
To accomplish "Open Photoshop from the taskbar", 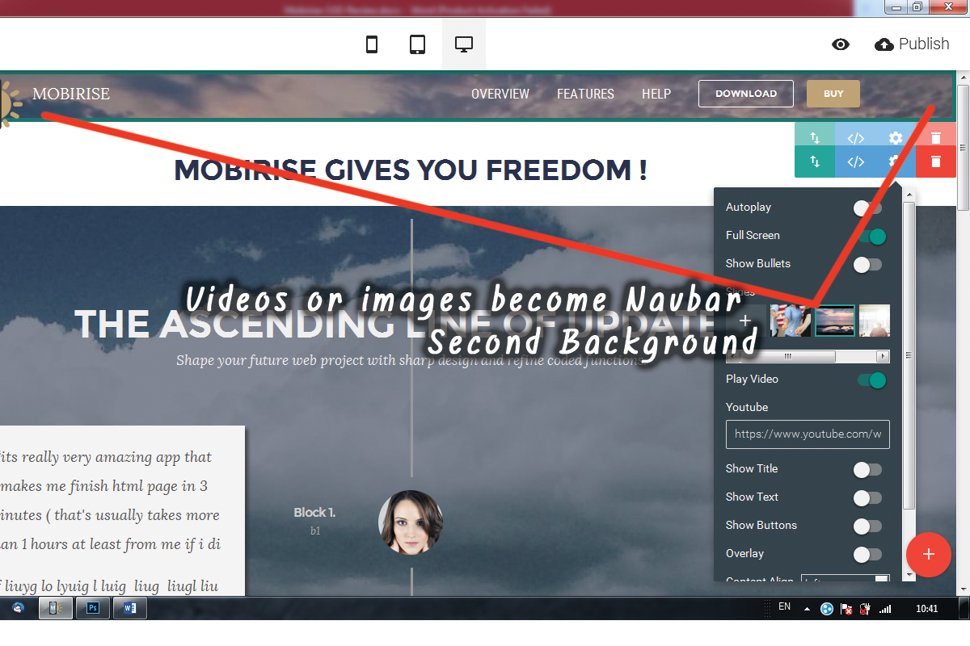I will 93,608.
